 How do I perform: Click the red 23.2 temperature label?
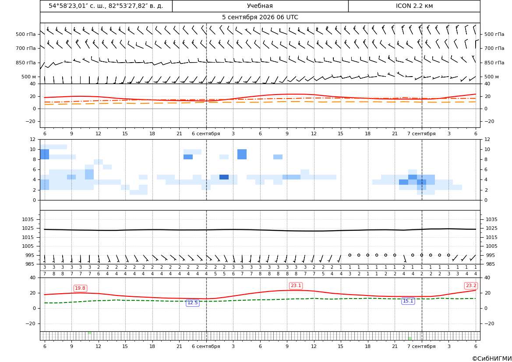(x=471, y=286)
